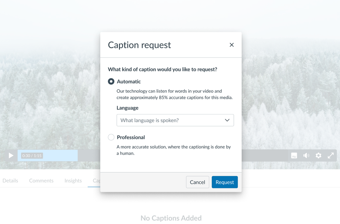Go to the Insights tab
340x224 pixels.
(x=73, y=181)
